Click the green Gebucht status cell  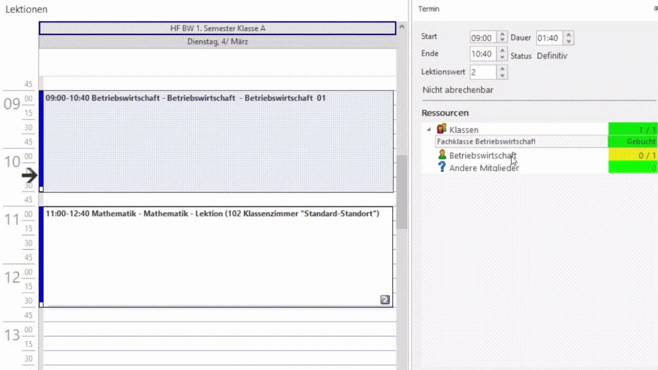tap(633, 142)
